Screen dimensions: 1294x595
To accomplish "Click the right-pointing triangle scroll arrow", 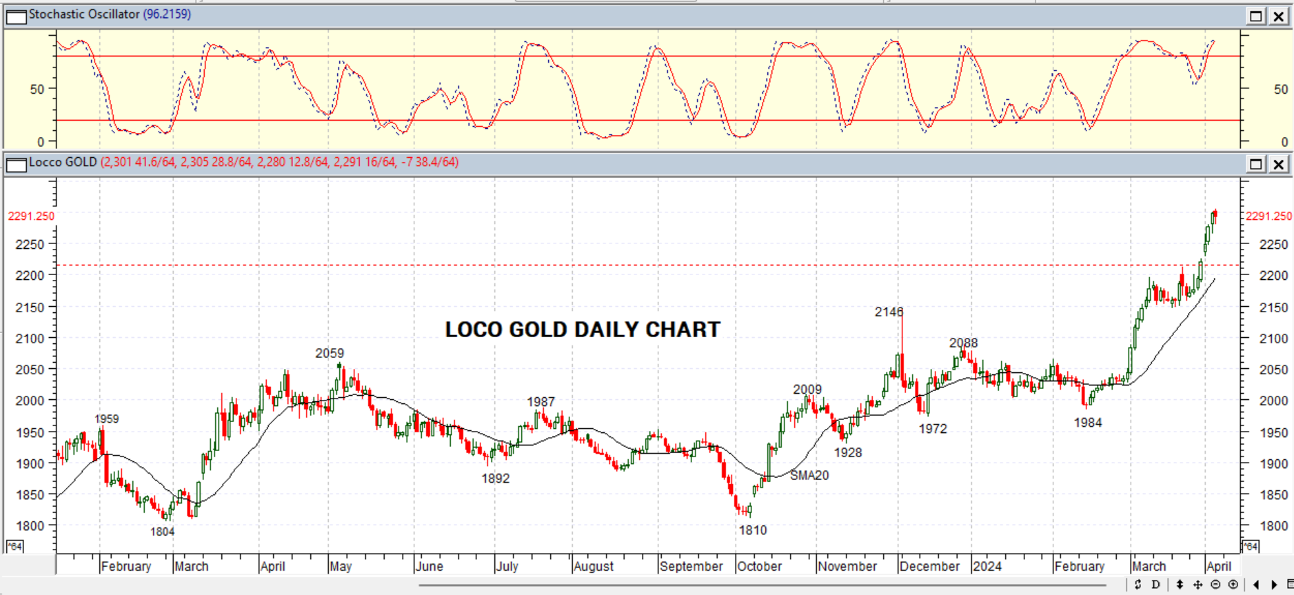I will (1274, 585).
